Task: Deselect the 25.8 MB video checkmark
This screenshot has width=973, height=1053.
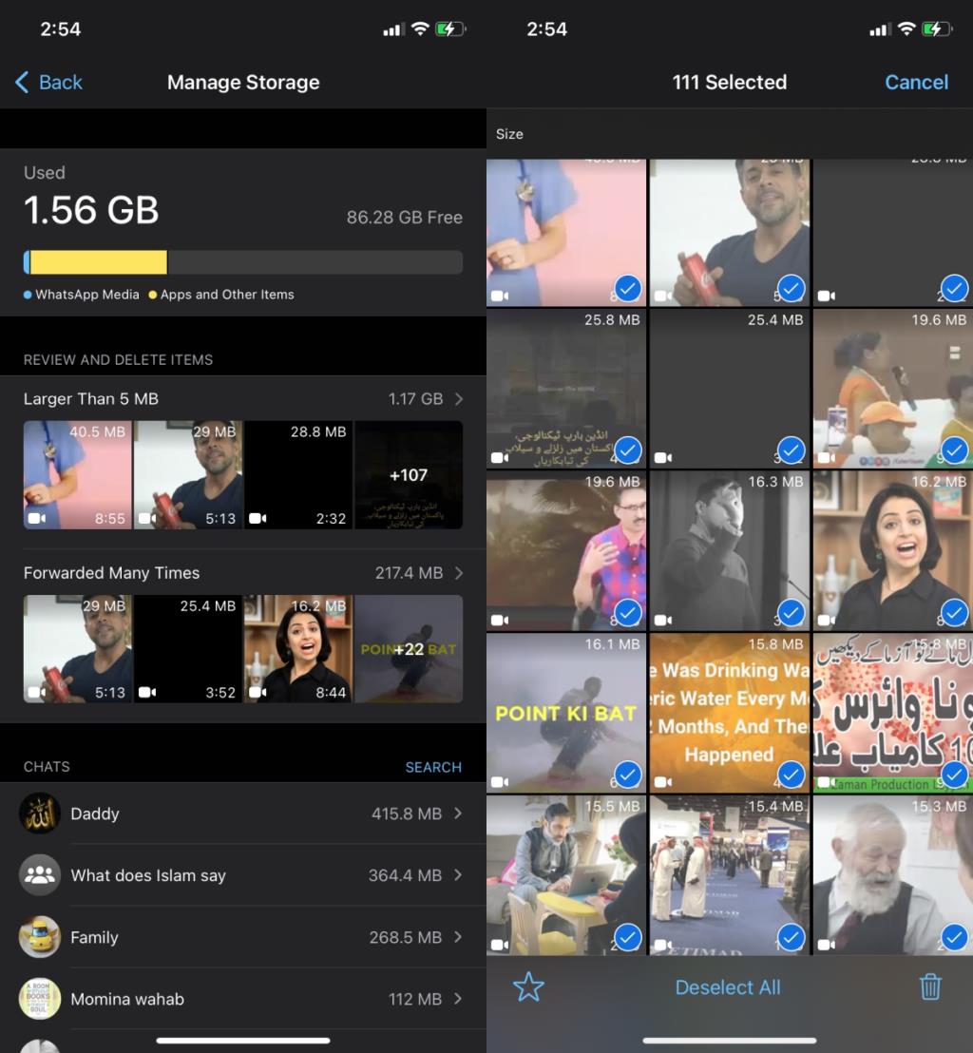Action: click(x=627, y=450)
